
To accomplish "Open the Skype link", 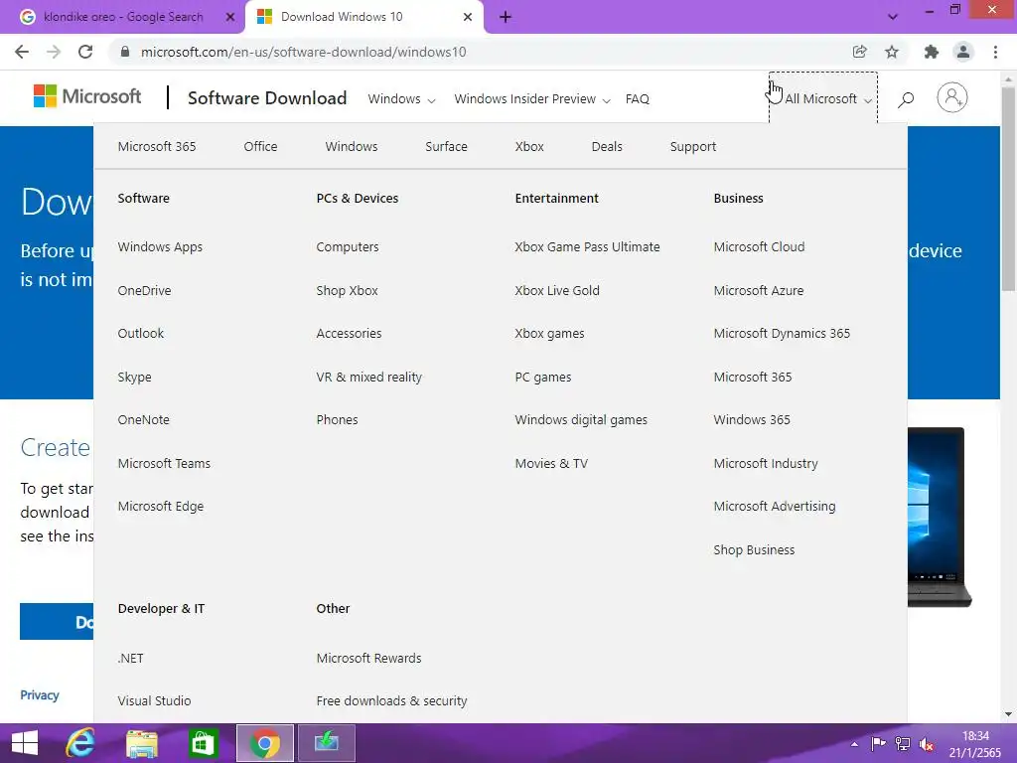I will click(x=134, y=377).
